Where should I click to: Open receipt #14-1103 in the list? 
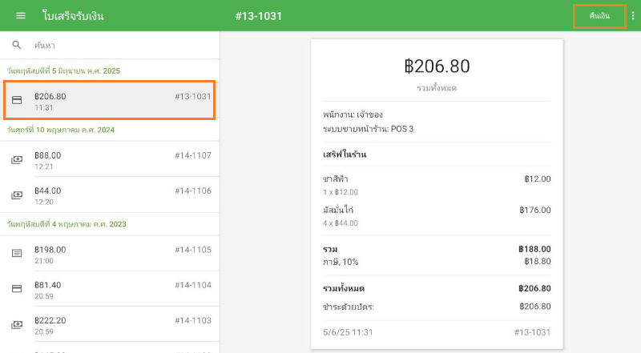[x=192, y=320]
